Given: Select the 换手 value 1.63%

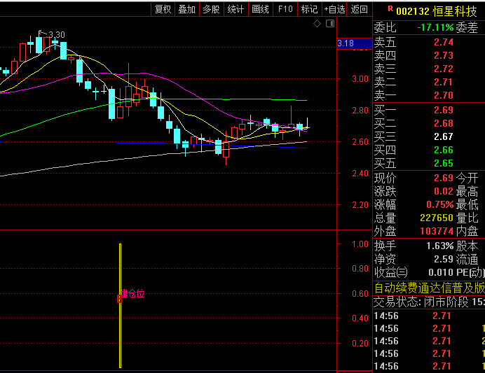Looking at the screenshot, I should (x=440, y=246).
